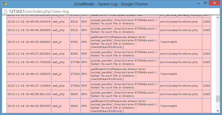This screenshot has width=222, height=115.
Task: Select timestamp 2013-11-16 16:49:30.486563
Action: [x=29, y=42]
